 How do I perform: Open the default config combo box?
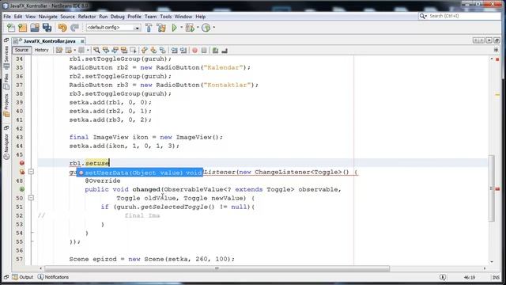113,28
